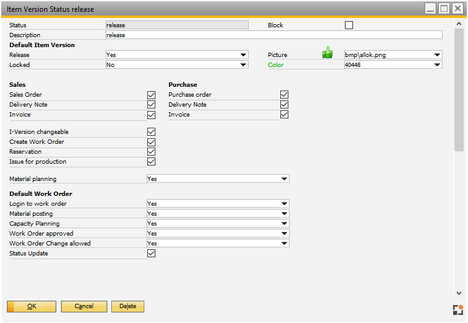Uncheck the Sales Order checkbox
468x323 pixels.
[x=151, y=95]
